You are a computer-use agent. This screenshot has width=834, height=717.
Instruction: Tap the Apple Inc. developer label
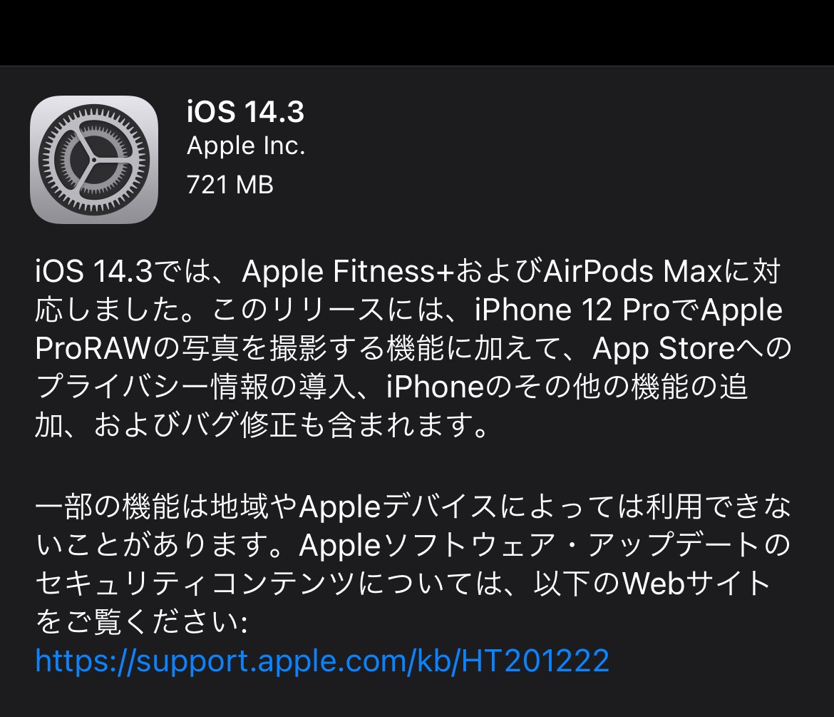246,146
